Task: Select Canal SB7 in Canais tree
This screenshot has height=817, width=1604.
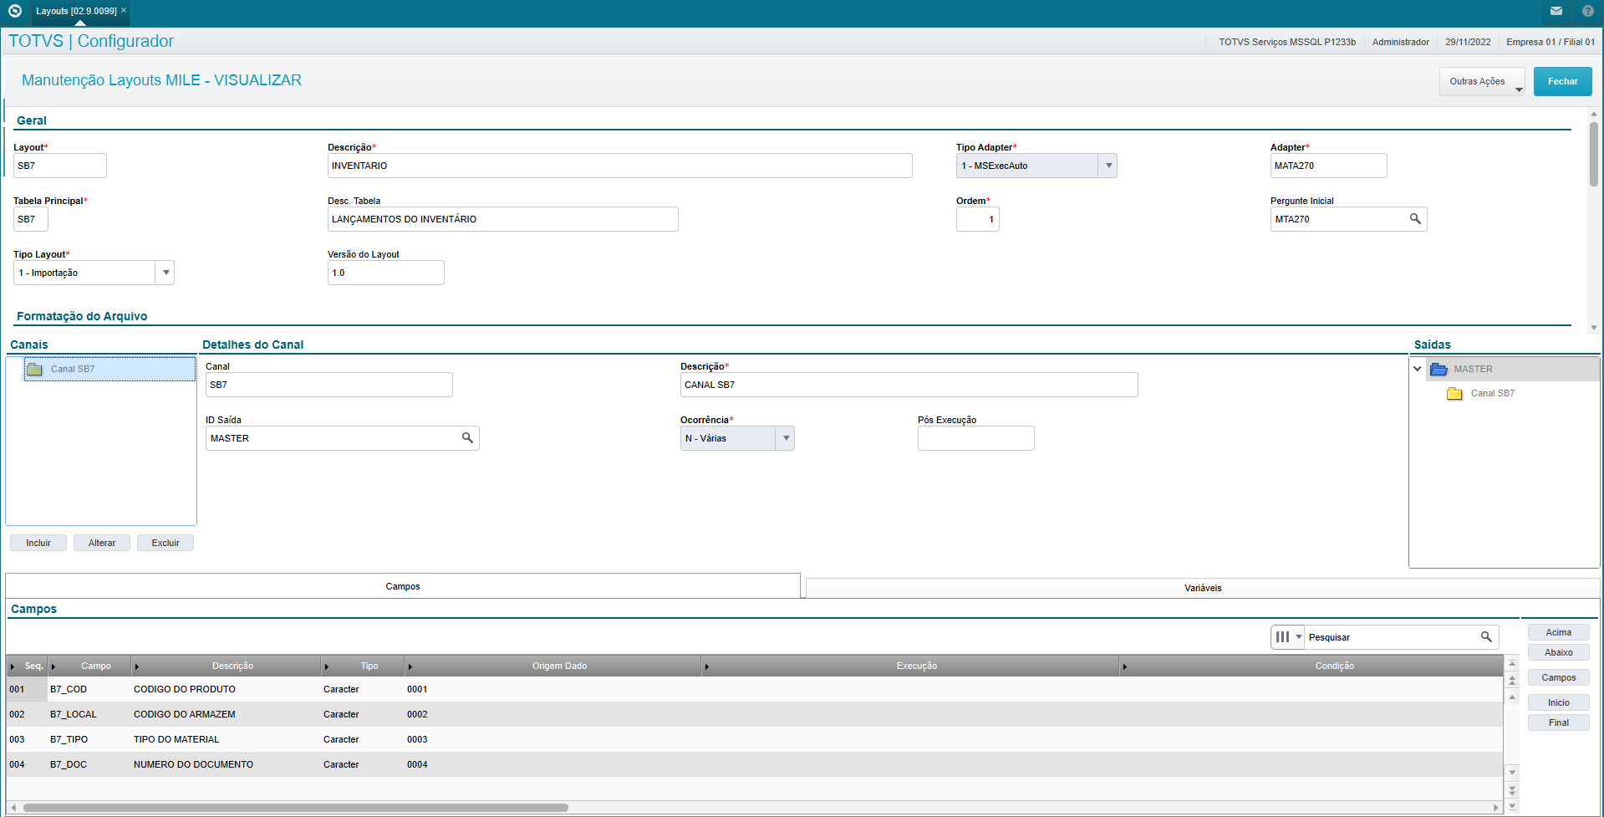Action: coord(109,369)
